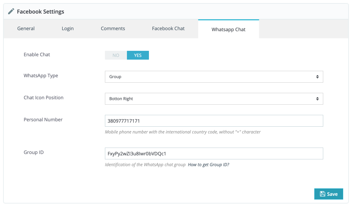The width and height of the screenshot is (352, 207).
Task: Select the Facebook Chat tab
Action: [168, 28]
